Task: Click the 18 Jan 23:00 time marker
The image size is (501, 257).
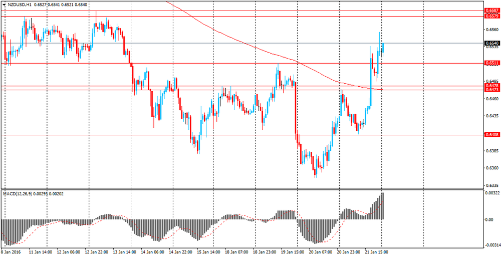Action: (x=265, y=252)
